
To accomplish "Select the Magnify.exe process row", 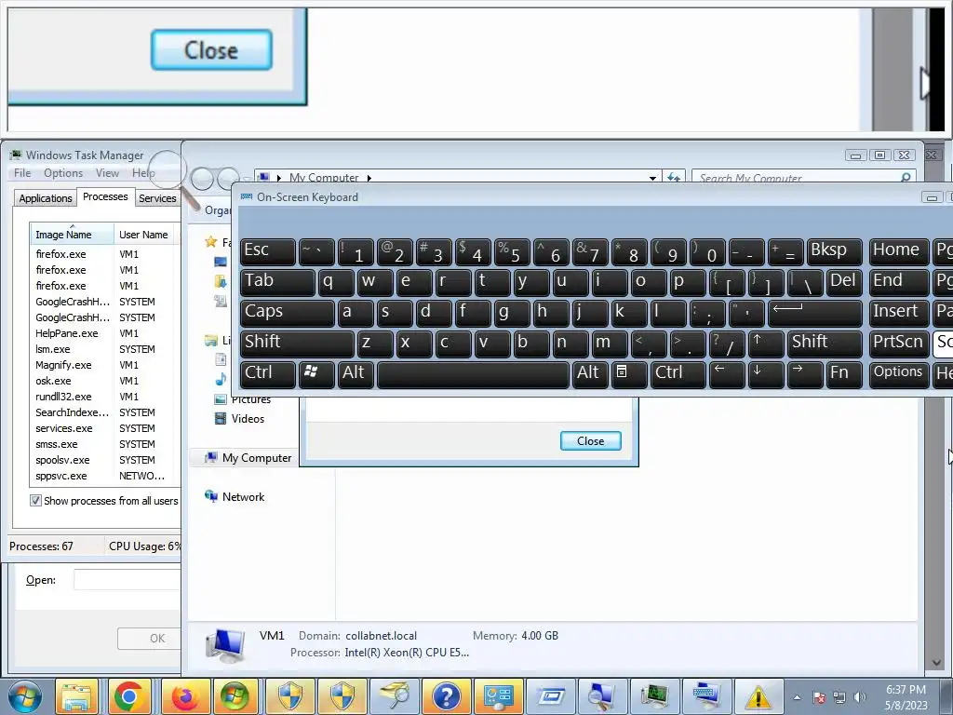I will tap(103, 365).
